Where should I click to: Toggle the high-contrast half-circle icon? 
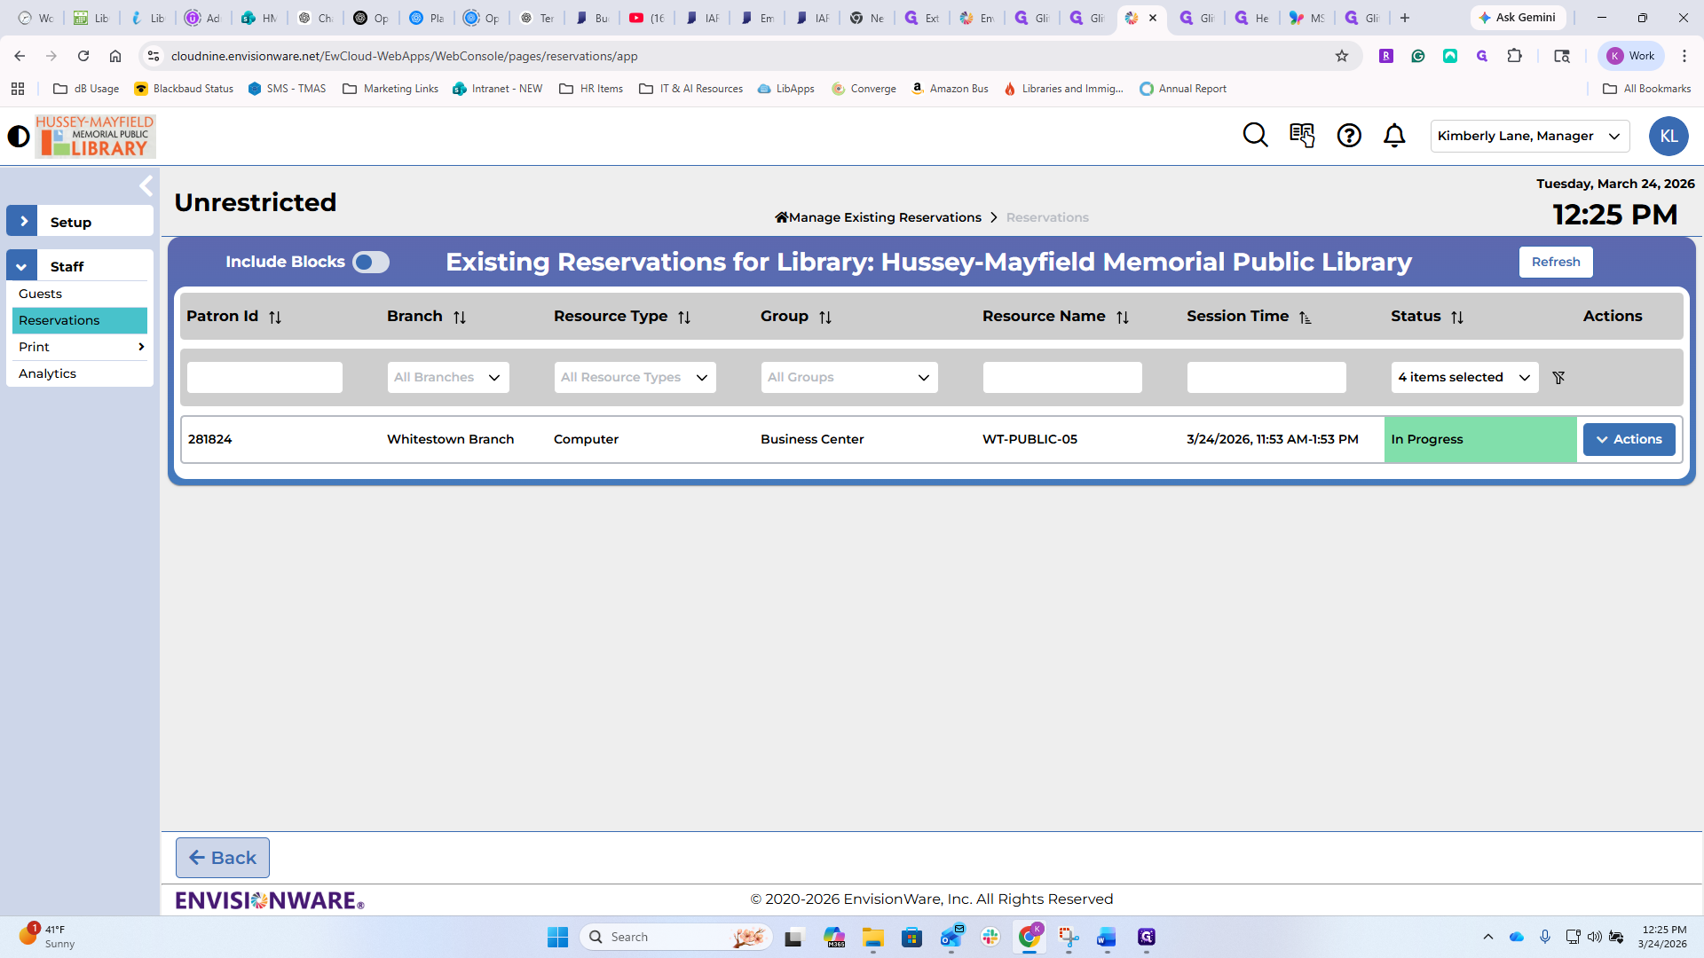pyautogui.click(x=19, y=136)
